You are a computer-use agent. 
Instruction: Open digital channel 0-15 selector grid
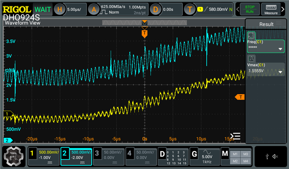coord(177,158)
